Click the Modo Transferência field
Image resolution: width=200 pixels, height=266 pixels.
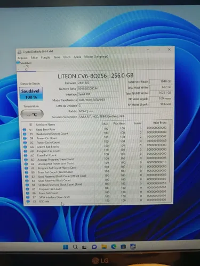point(98,100)
